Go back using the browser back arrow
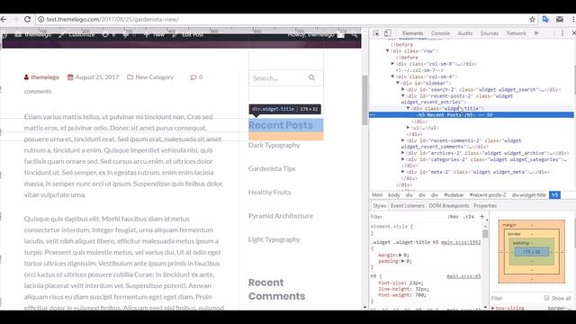576x324 pixels. [x=4, y=20]
